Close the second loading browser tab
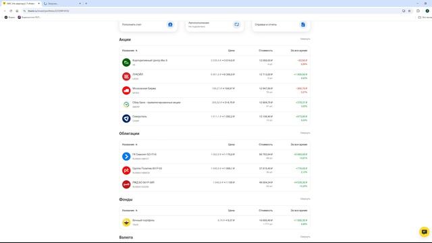Screen dimensions: 432x243 [80, 3]
